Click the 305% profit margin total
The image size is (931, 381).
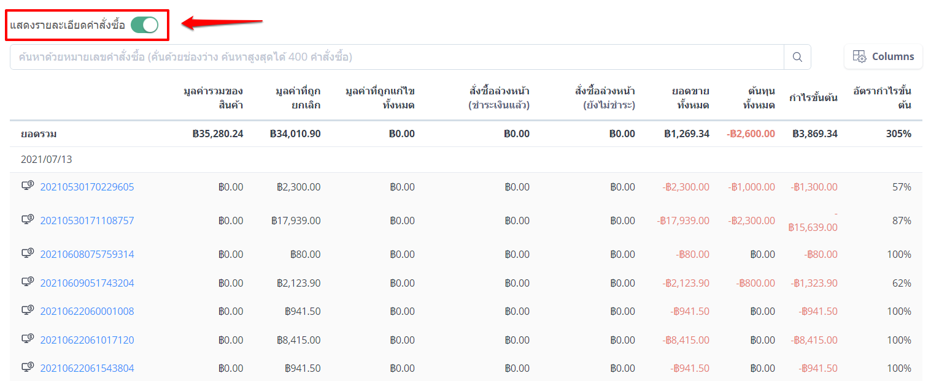pos(898,134)
